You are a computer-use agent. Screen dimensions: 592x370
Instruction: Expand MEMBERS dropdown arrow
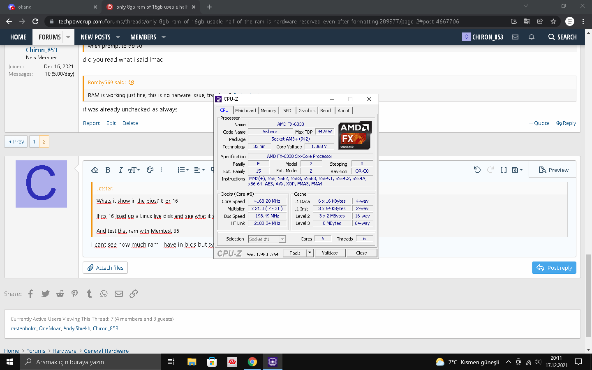164,37
